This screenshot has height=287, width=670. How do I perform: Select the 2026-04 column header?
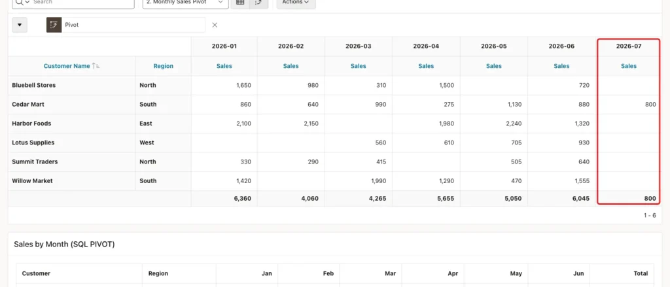(x=426, y=46)
